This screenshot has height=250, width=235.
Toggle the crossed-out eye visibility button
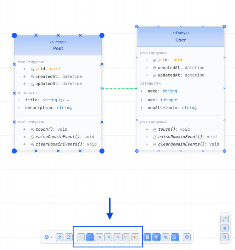166,237
